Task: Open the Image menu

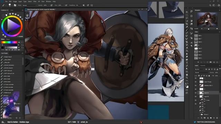Action: click(15, 1)
